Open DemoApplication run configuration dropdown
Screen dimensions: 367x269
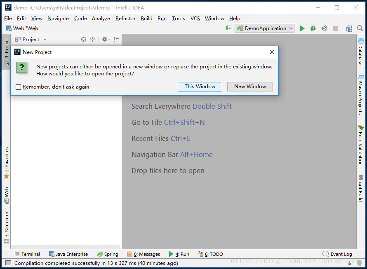click(x=264, y=28)
